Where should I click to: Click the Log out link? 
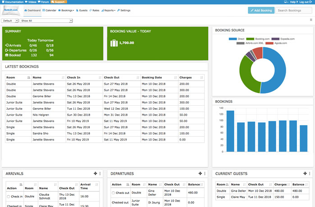click(306, 2)
